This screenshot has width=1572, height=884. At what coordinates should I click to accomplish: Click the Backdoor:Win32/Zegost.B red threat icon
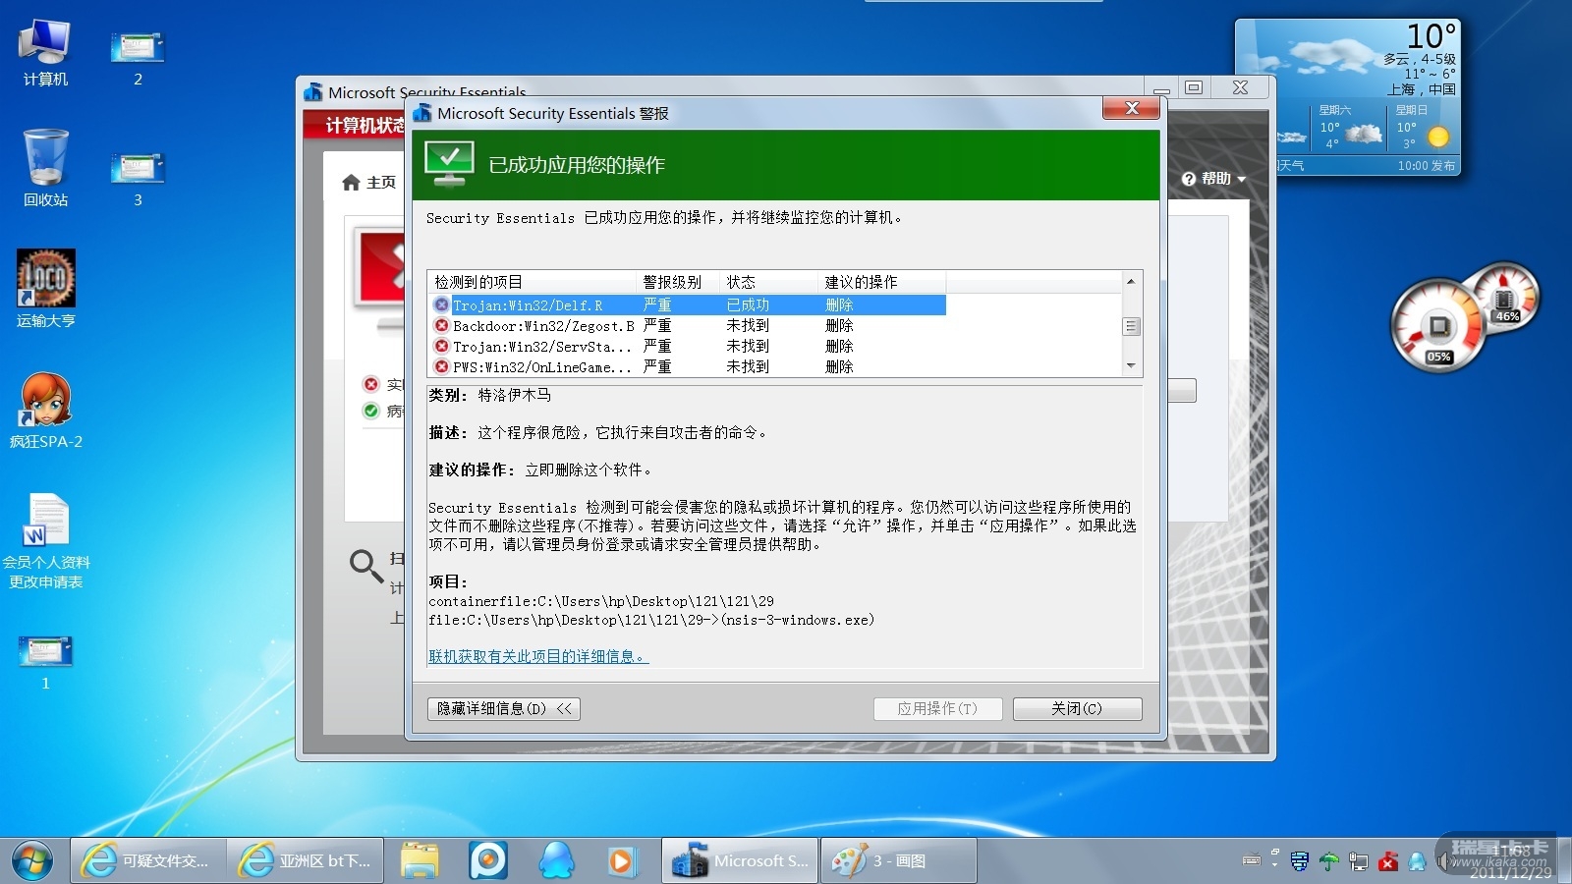[441, 326]
